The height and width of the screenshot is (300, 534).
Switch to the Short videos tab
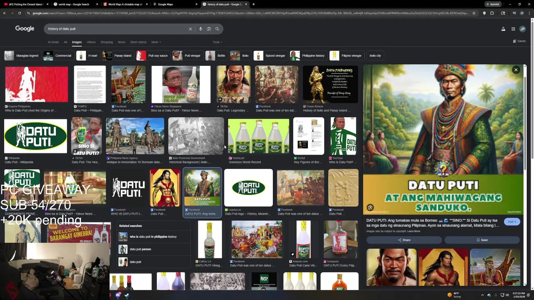click(x=138, y=42)
